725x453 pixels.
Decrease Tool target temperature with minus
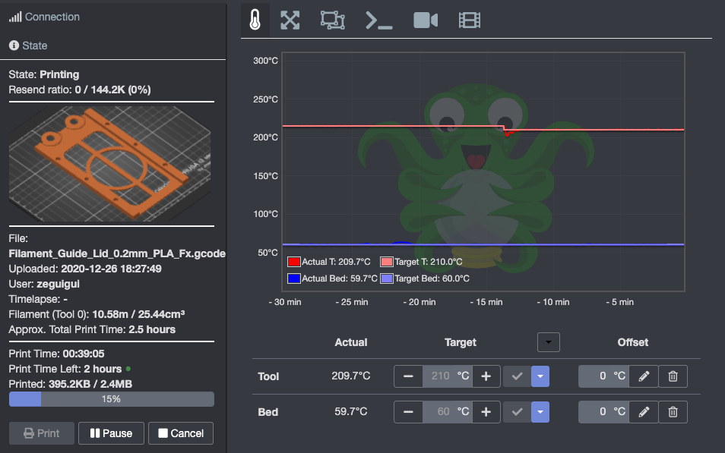[x=408, y=376]
